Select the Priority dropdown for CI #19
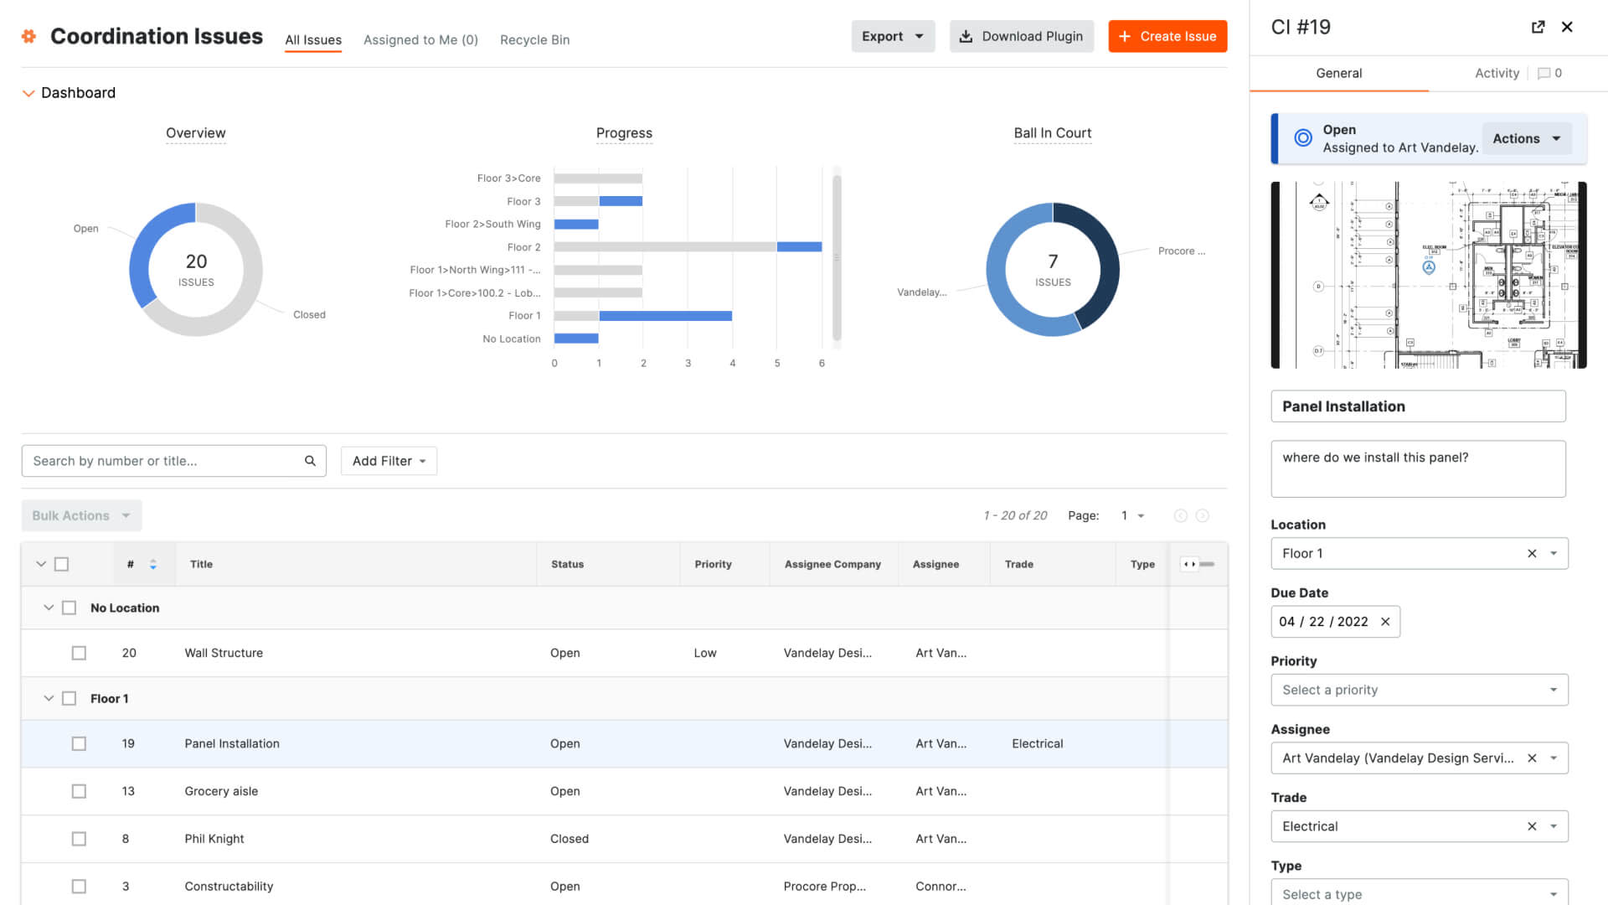 tap(1418, 690)
